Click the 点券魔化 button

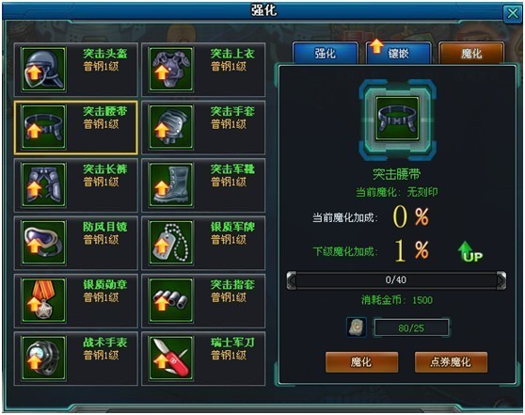click(451, 362)
